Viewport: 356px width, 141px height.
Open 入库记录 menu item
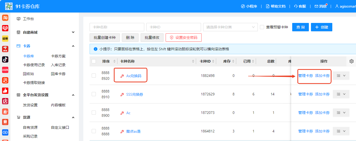pyautogui.click(x=58, y=65)
